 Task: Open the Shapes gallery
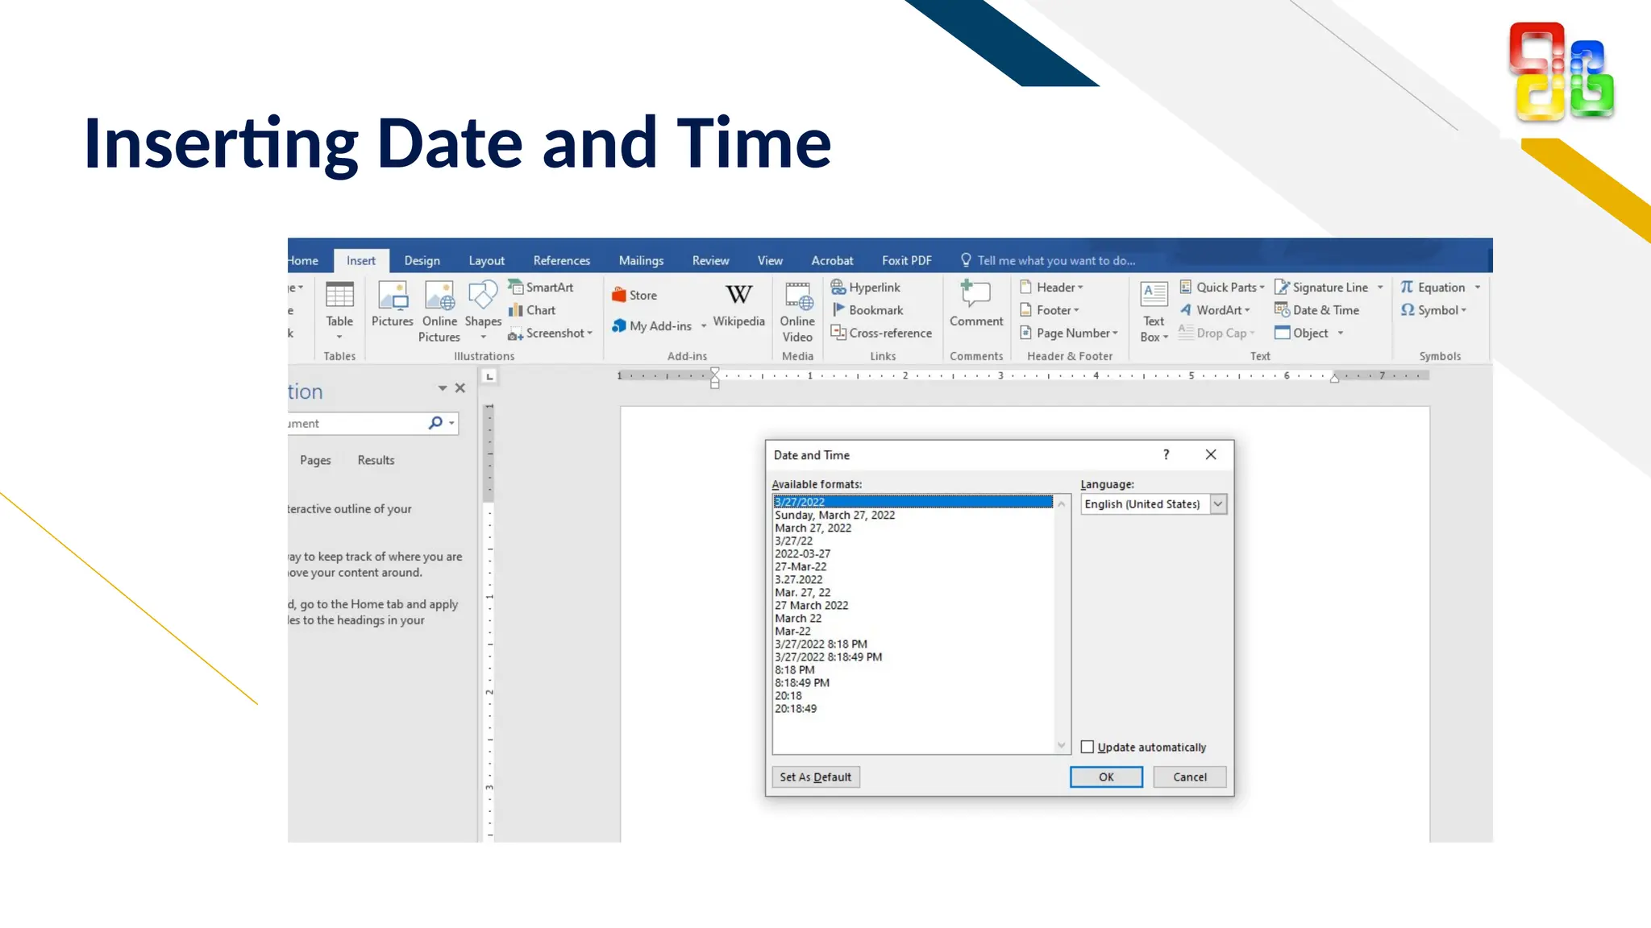point(483,310)
